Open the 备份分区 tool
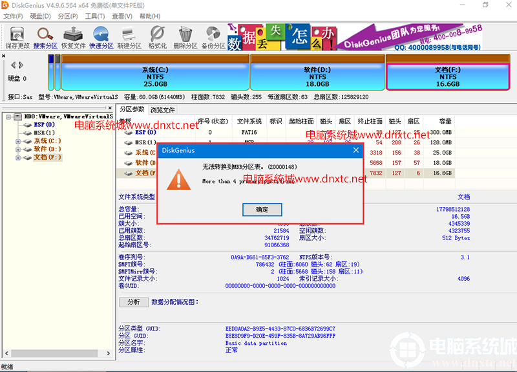Screen dimensions: 517x372 tap(213, 38)
